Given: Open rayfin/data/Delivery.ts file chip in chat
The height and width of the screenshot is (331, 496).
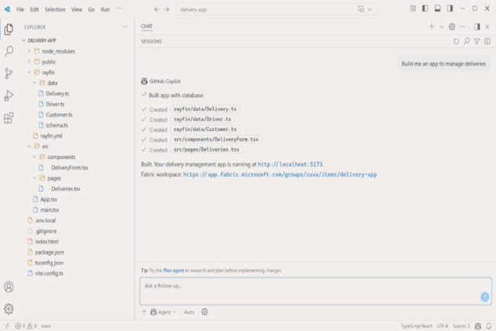Looking at the screenshot, I should click(x=205, y=109).
